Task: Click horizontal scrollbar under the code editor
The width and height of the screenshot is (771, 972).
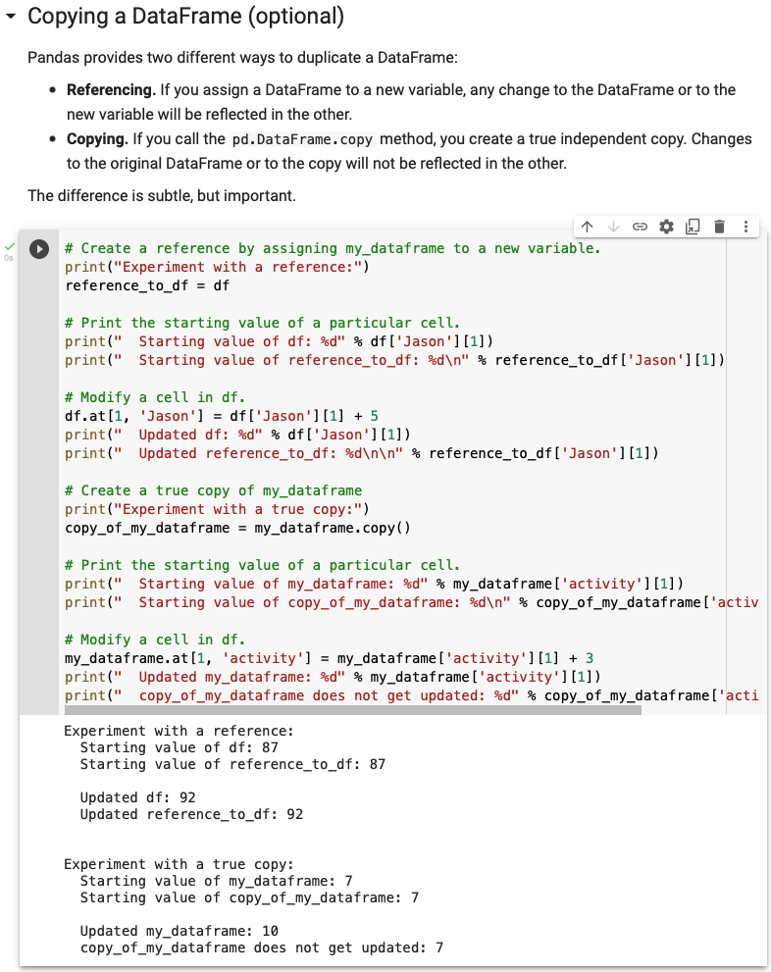Action: tap(353, 710)
